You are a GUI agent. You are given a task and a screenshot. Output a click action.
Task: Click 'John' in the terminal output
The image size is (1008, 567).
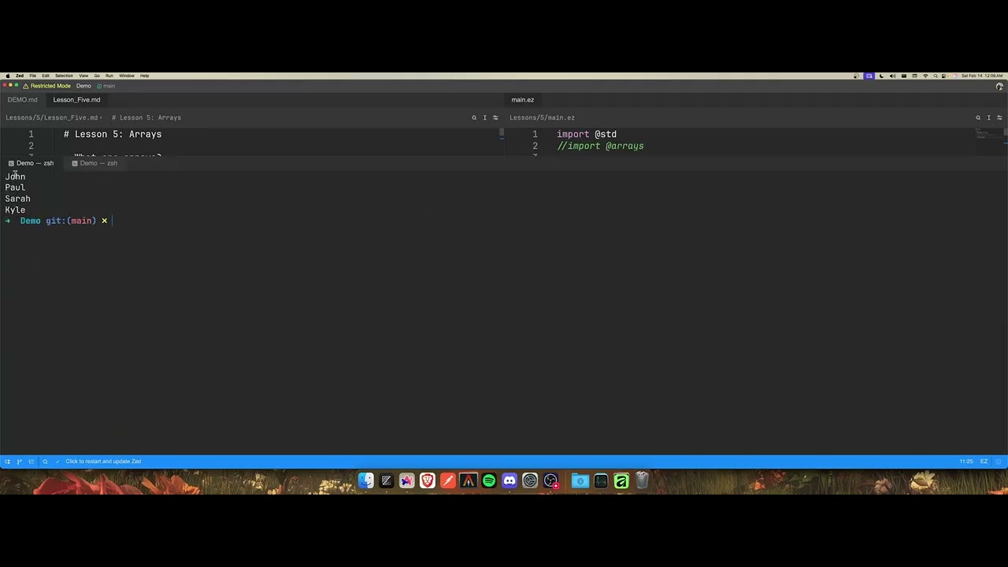point(15,176)
